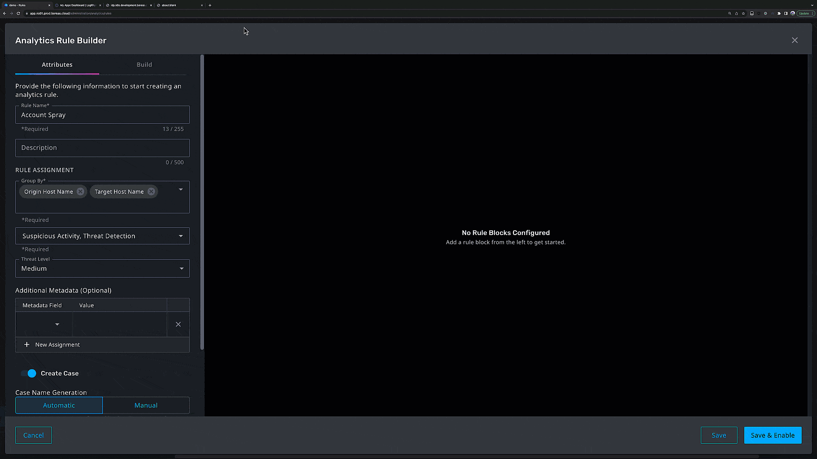The width and height of the screenshot is (817, 459).
Task: Select Automatic case name generation
Action: click(x=59, y=405)
